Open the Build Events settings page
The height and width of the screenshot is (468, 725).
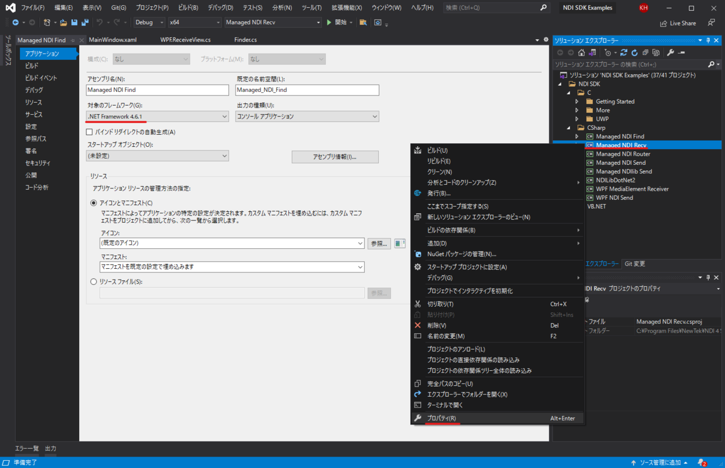pos(41,78)
